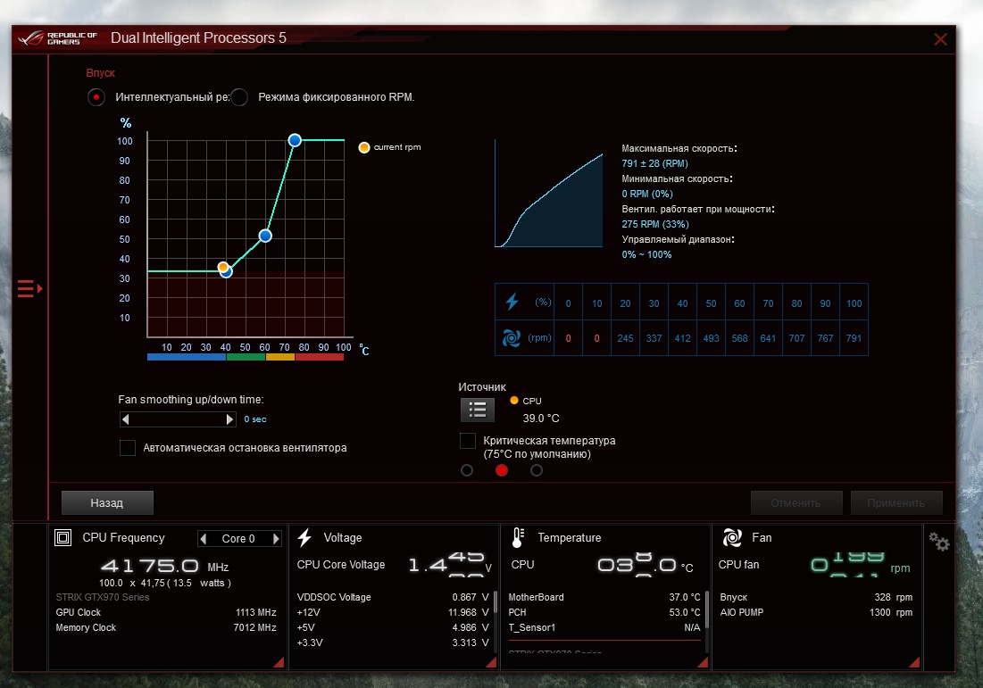Click the PCH temperature row
Image resolution: width=983 pixels, height=688 pixels.
tap(604, 612)
